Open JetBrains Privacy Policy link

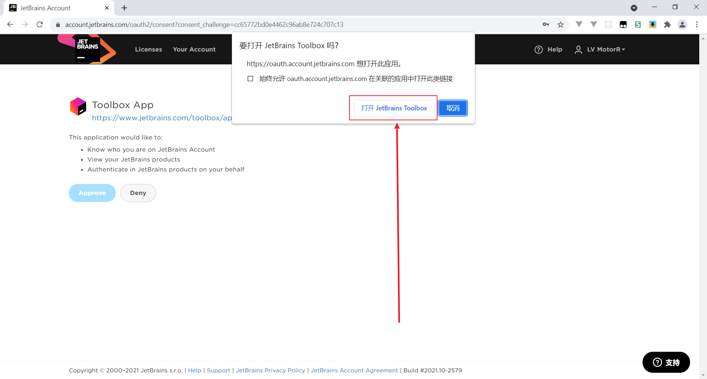(x=270, y=370)
